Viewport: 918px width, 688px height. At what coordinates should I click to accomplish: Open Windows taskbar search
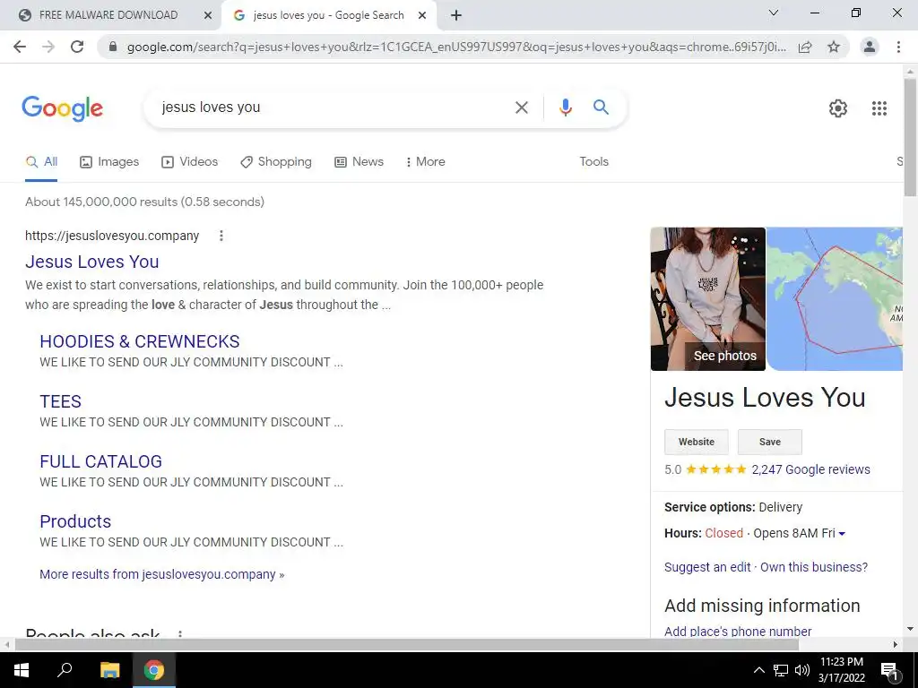(x=65, y=669)
